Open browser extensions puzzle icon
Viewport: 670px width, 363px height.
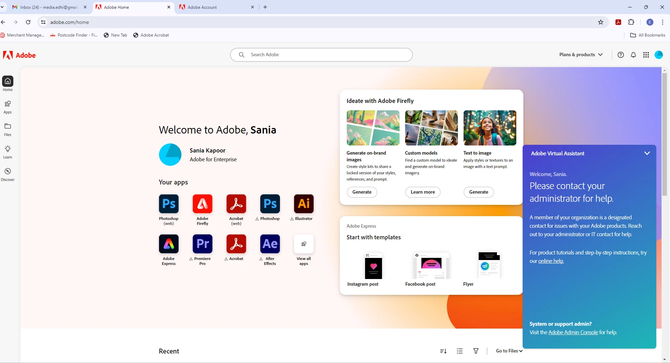tap(631, 22)
